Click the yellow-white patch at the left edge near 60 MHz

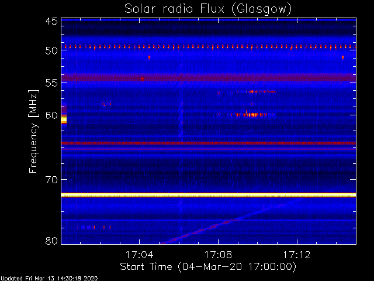pyautogui.click(x=64, y=119)
